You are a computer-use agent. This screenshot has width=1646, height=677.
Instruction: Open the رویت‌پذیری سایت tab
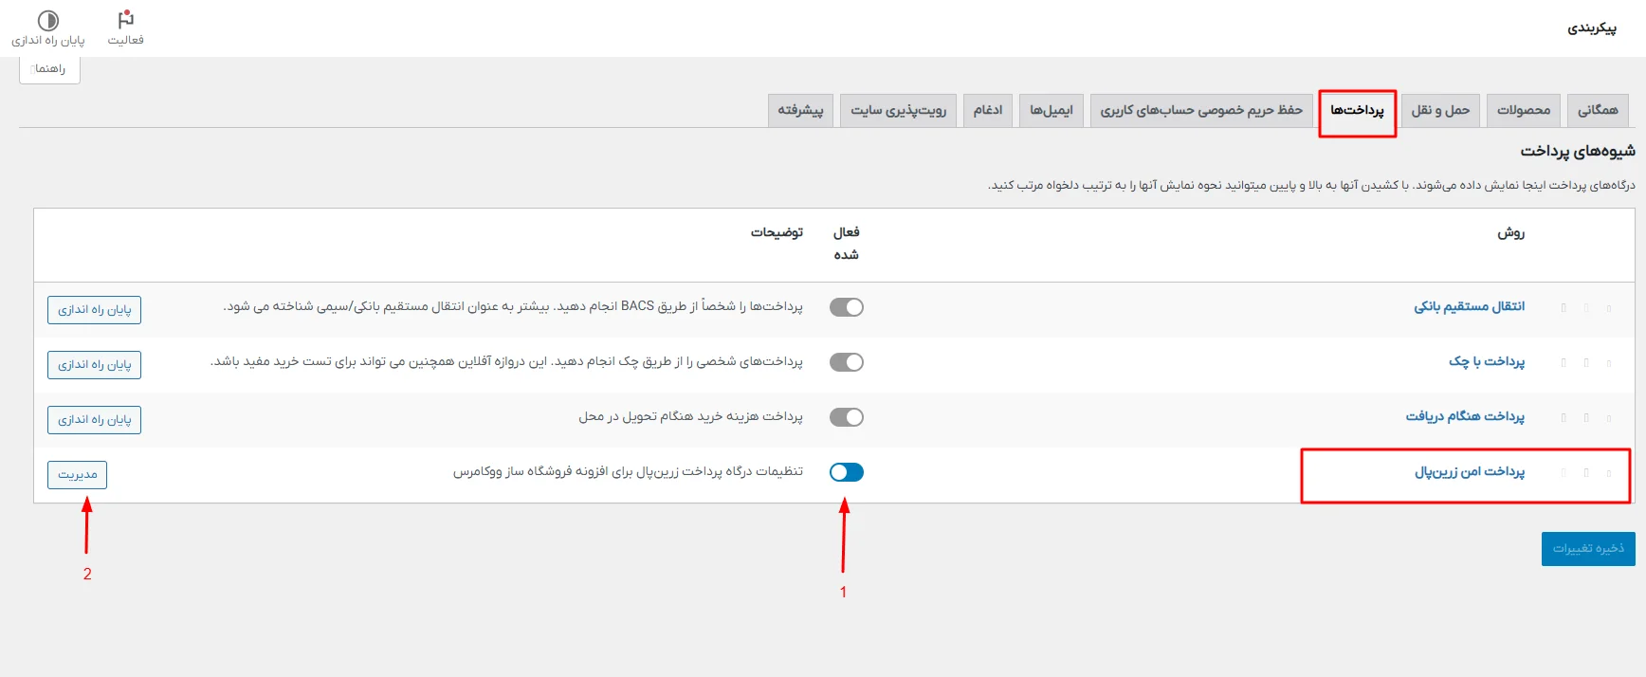click(x=898, y=110)
